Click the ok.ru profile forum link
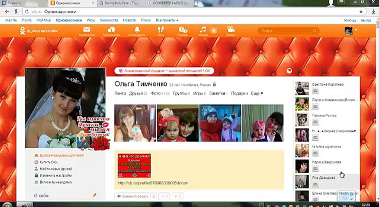The height and width of the screenshot is (207, 379). (x=153, y=183)
